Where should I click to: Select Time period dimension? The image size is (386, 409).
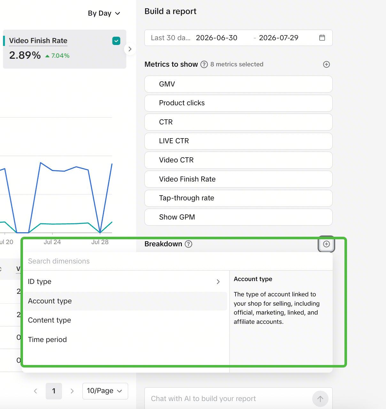coord(126,339)
